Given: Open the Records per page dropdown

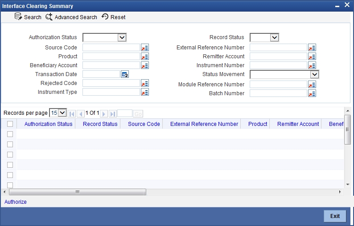Looking at the screenshot, I should [x=58, y=113].
